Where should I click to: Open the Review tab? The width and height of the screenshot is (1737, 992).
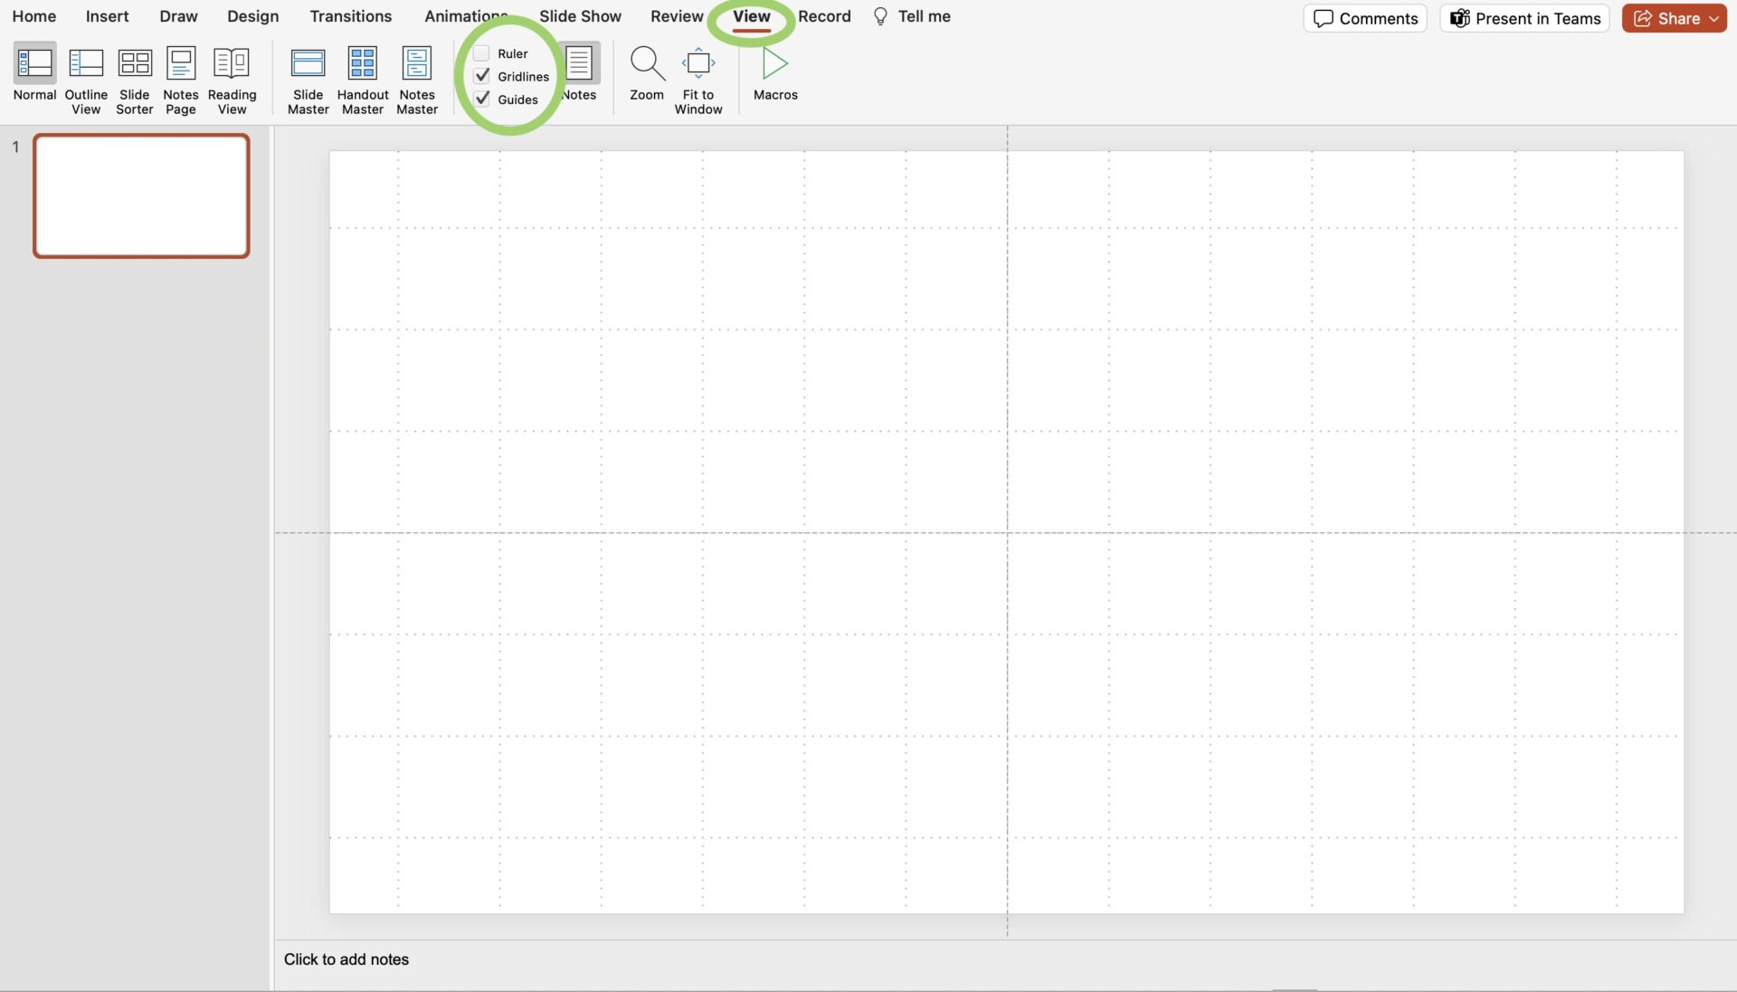(x=677, y=16)
